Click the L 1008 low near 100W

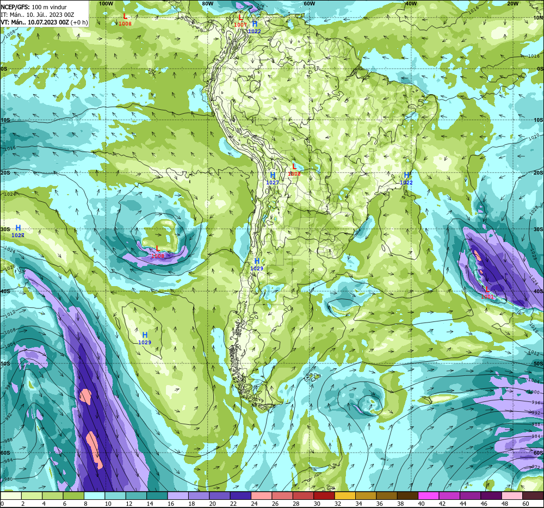coord(125,20)
